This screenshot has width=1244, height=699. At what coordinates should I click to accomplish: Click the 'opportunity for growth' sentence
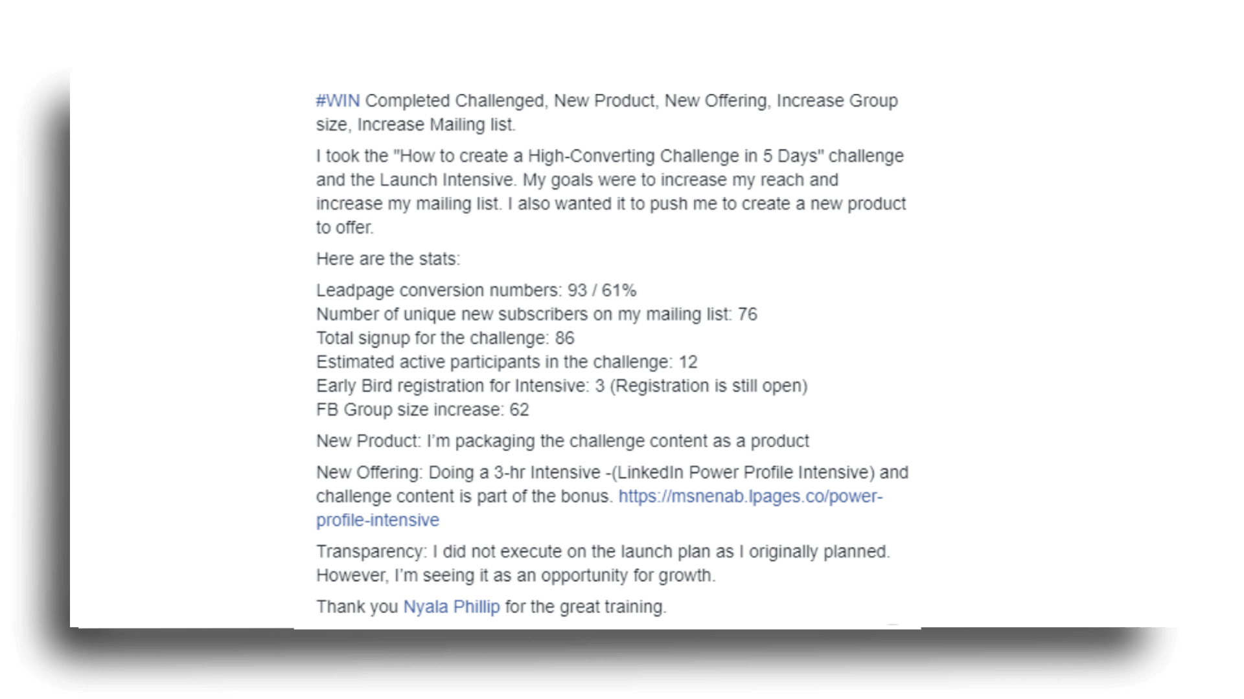pyautogui.click(x=516, y=576)
